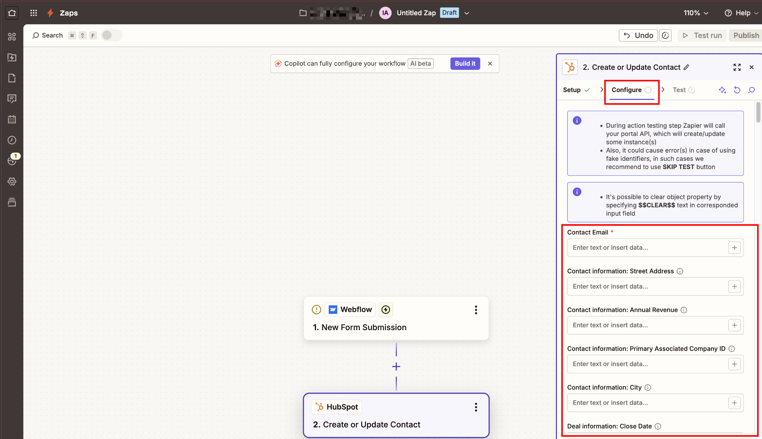The image size is (762, 439).
Task: Click the refresh fields icon in panel
Action: 737,90
